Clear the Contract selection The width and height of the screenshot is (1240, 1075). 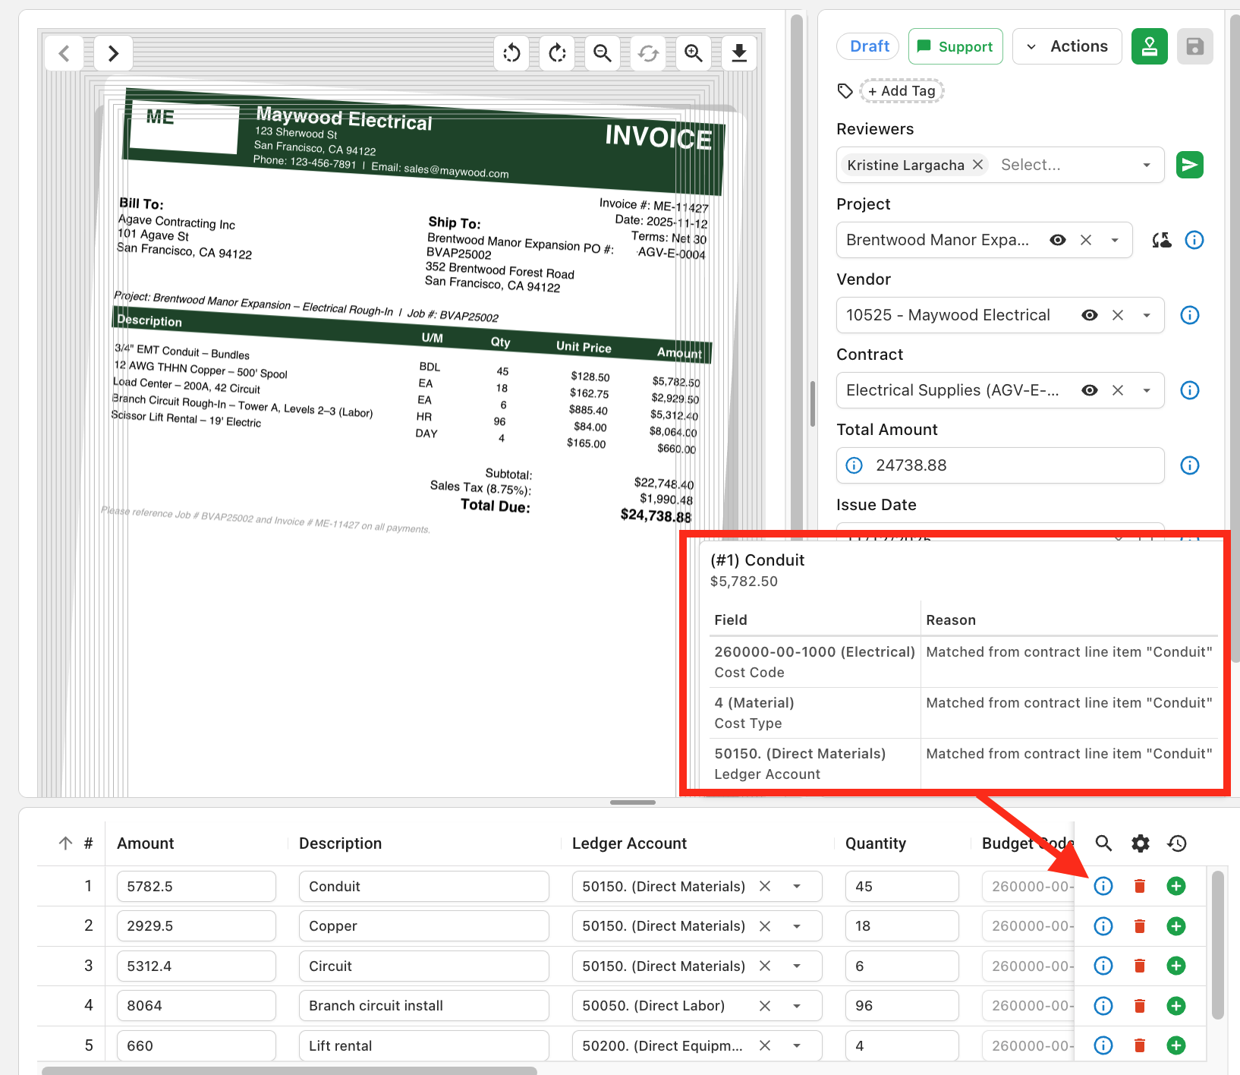(1118, 390)
